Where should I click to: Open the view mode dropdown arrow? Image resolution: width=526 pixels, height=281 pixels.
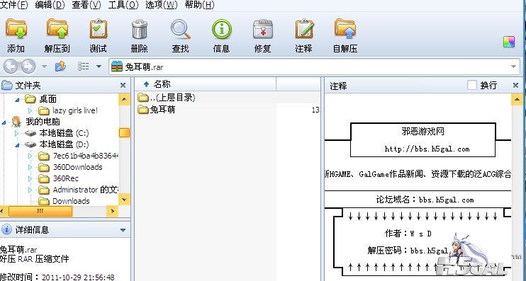[99, 67]
